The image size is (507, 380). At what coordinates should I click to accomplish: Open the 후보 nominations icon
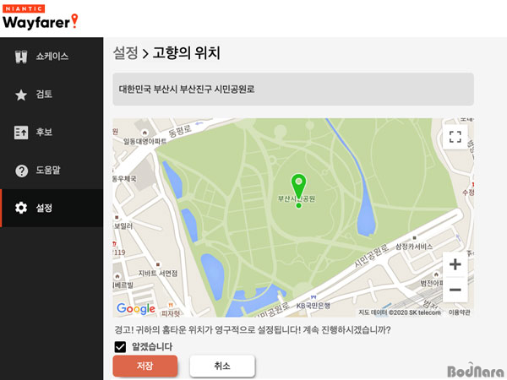pyautogui.click(x=21, y=133)
